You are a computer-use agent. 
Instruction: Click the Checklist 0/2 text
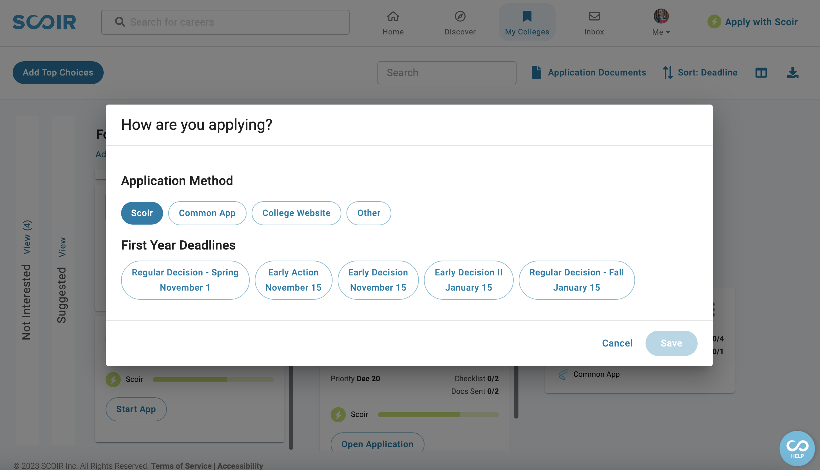pos(476,378)
